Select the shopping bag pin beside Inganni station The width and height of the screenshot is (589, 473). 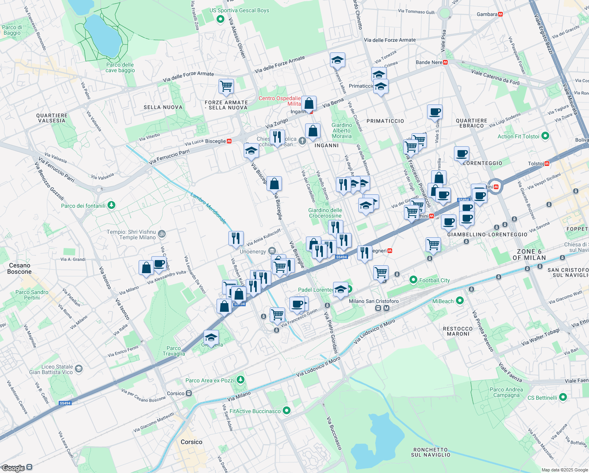coord(310,104)
